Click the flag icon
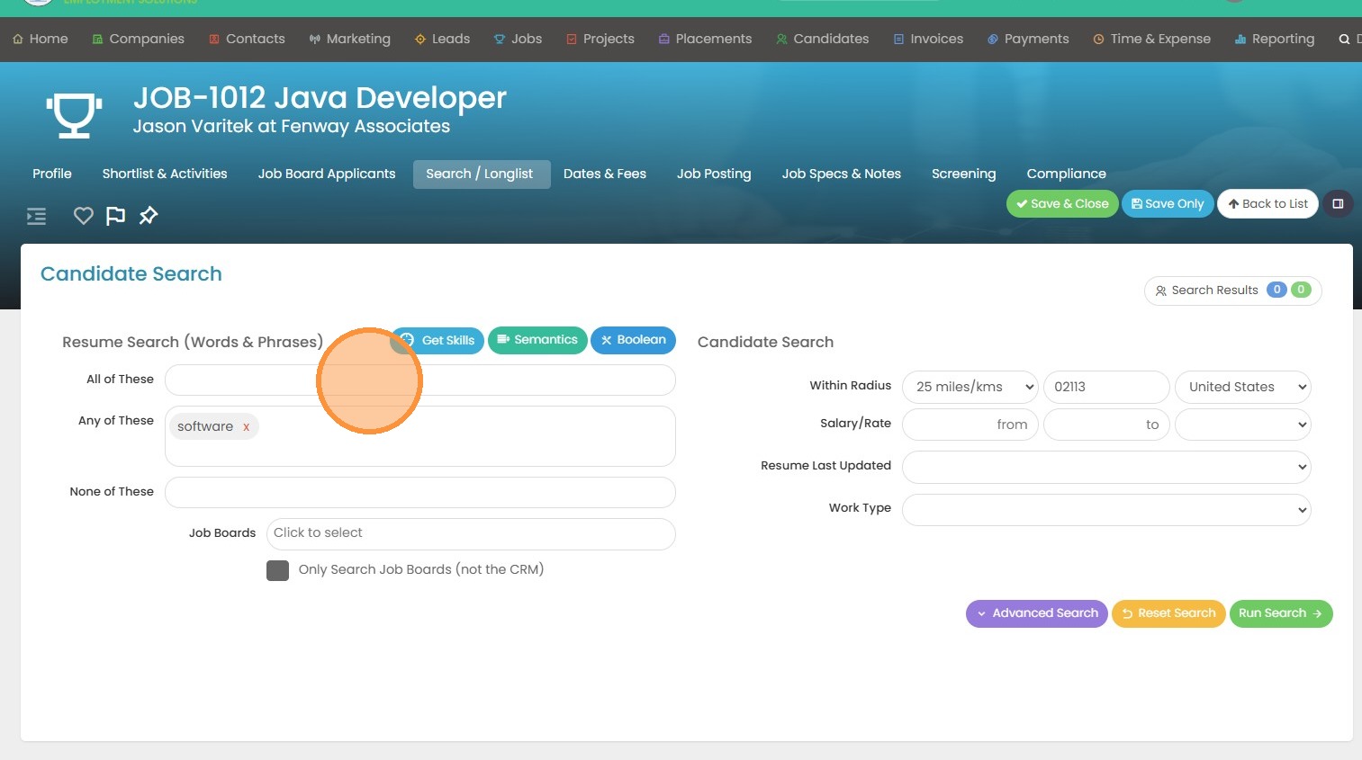1362x760 pixels. pyautogui.click(x=115, y=216)
